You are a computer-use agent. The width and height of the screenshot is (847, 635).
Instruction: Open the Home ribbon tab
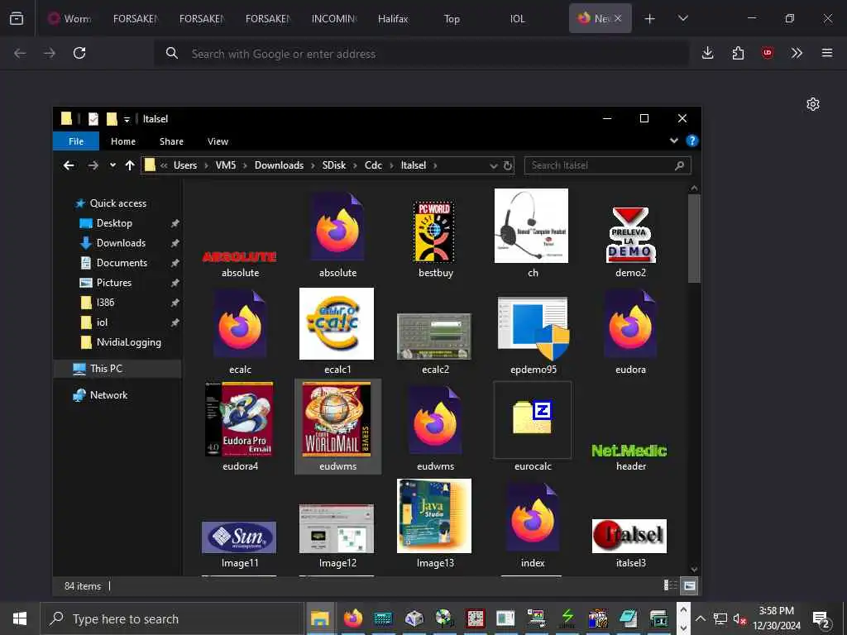click(123, 141)
